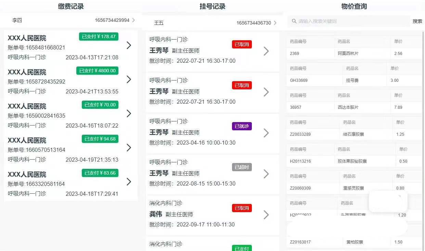Viewport: 425px width, 251px height.
Task: Select the 挂号记录 title tab
Action: click(212, 6)
